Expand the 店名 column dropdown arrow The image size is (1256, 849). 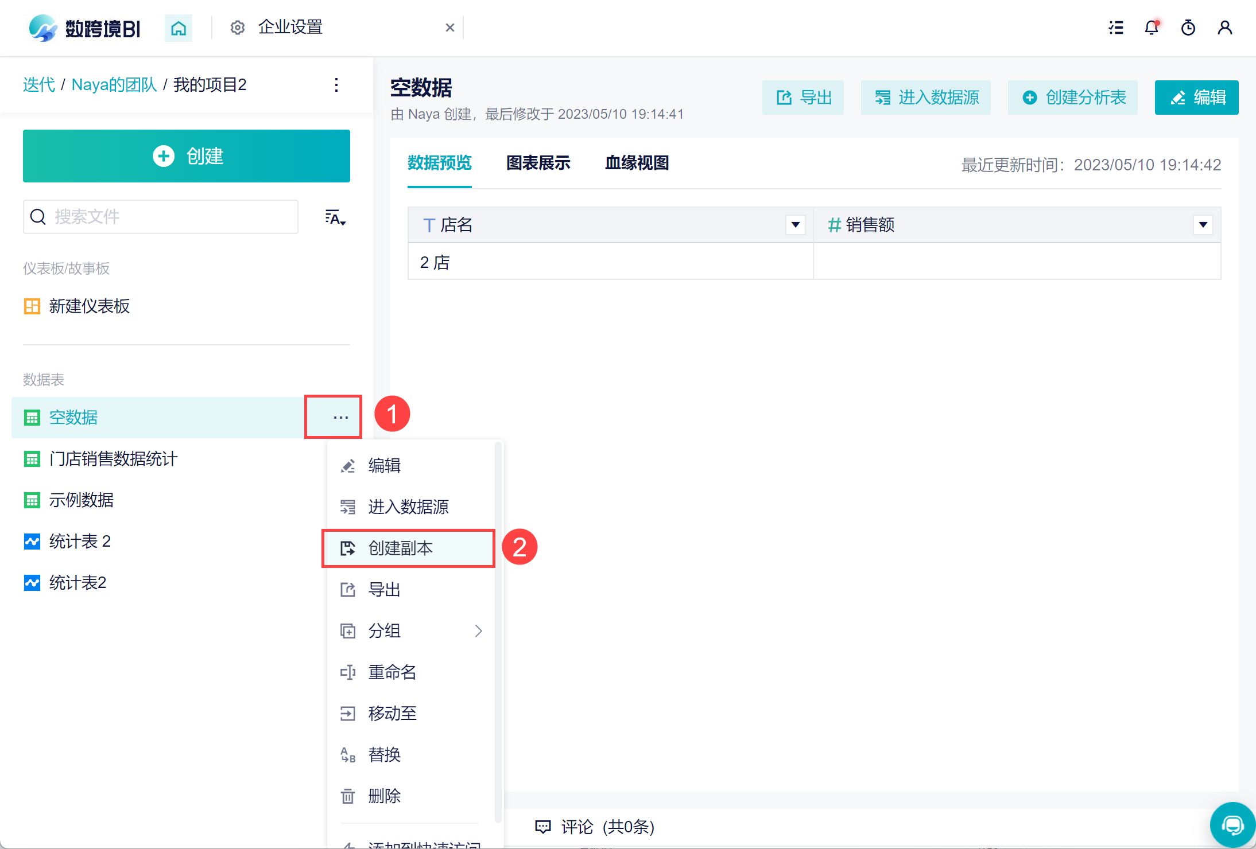tap(795, 225)
